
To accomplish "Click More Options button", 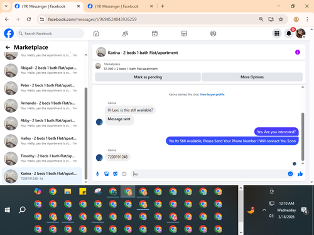I will (252, 77).
